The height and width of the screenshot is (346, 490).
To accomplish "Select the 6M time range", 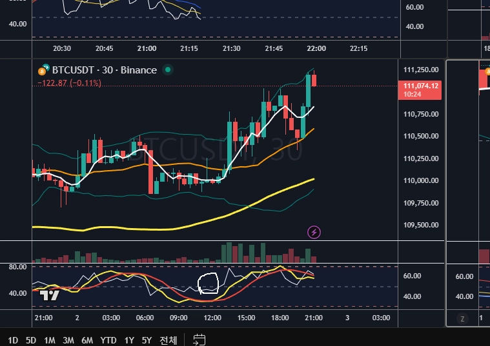I will click(x=87, y=340).
